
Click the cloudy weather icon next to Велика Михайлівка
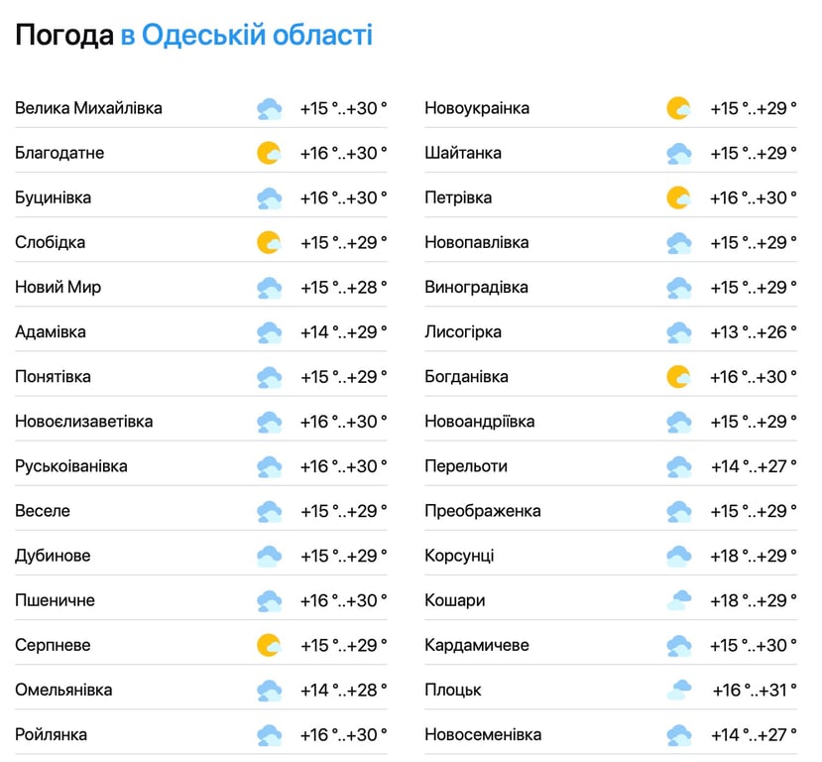coord(269,109)
